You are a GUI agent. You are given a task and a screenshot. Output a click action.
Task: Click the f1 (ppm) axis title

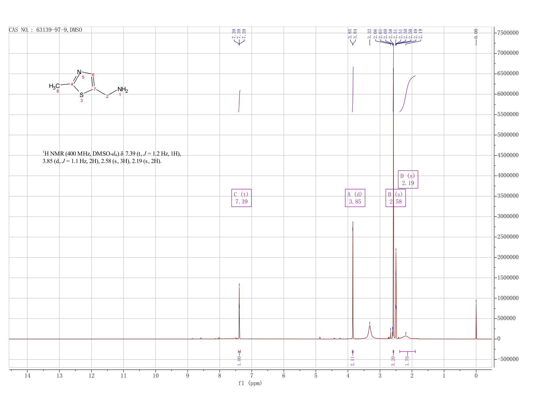[250, 383]
